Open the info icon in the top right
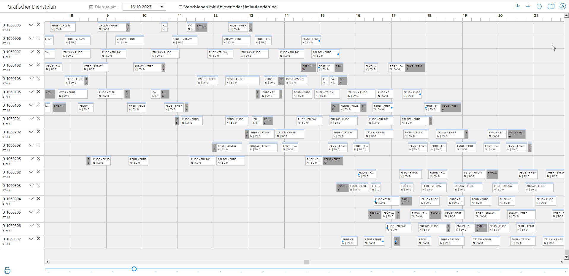 tap(539, 7)
